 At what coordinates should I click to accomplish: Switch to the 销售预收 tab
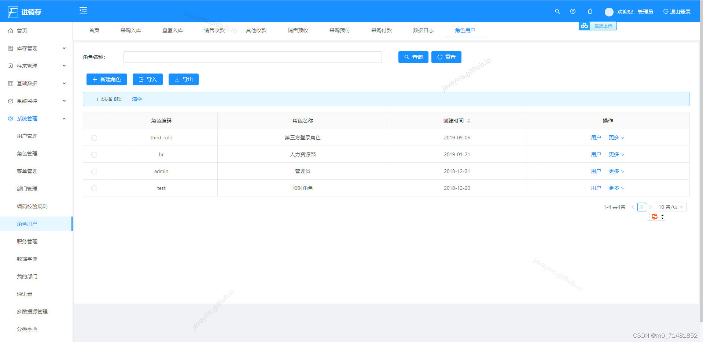click(298, 30)
